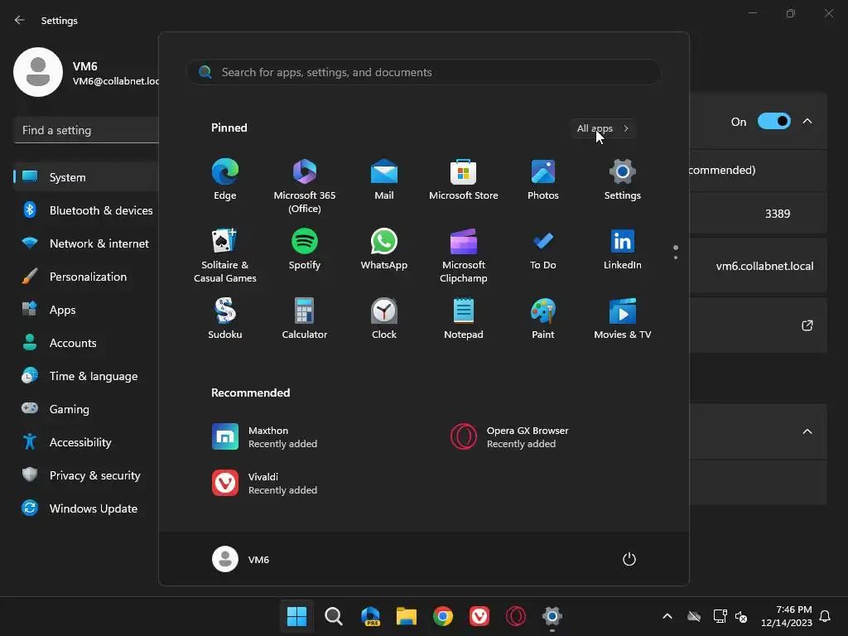Open Bluetooth & devices settings
The image size is (848, 636).
click(86, 210)
